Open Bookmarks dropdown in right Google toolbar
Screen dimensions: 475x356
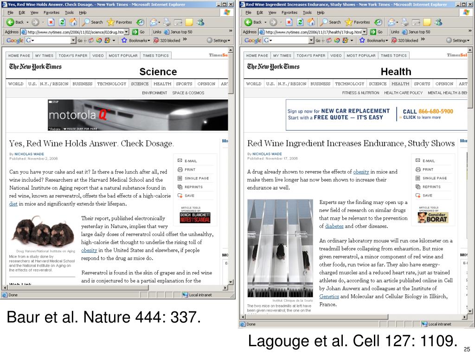(x=386, y=41)
